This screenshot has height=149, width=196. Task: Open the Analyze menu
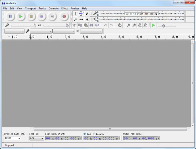coord(75,8)
